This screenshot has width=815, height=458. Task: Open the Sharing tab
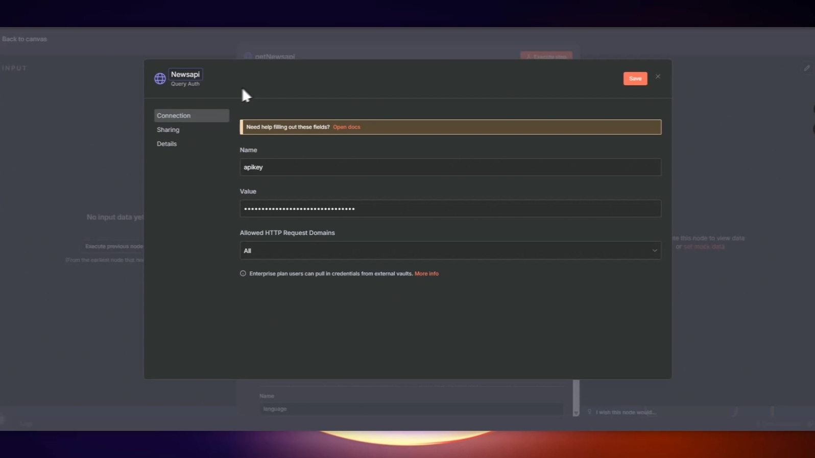click(x=168, y=130)
